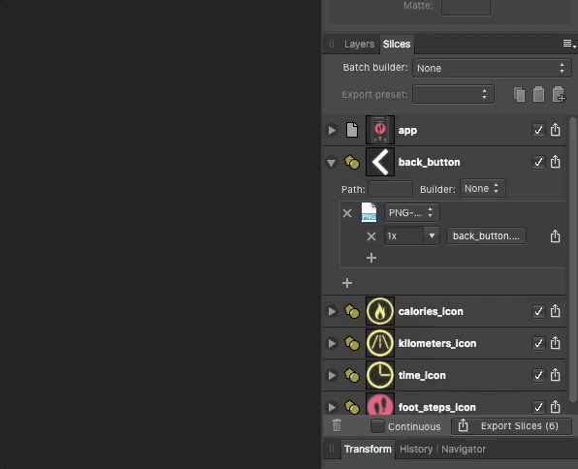The width and height of the screenshot is (578, 469).
Task: Expand the kilometers_icon slice row
Action: 332,343
